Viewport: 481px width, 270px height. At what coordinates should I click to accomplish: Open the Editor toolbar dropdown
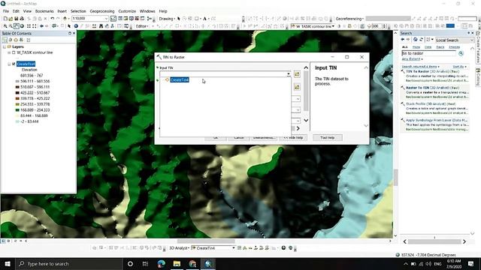coord(142,26)
